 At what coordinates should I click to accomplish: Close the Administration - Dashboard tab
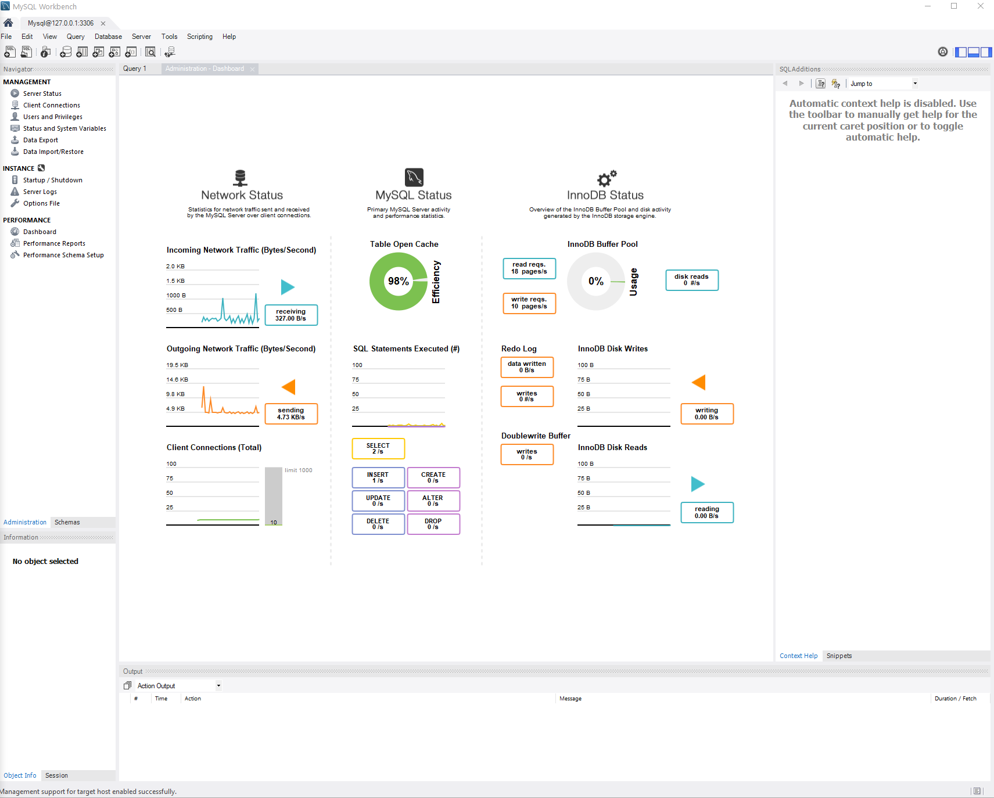coord(252,69)
